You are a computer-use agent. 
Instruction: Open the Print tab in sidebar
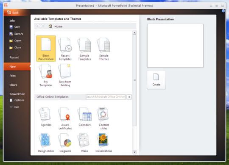[x=13, y=76]
